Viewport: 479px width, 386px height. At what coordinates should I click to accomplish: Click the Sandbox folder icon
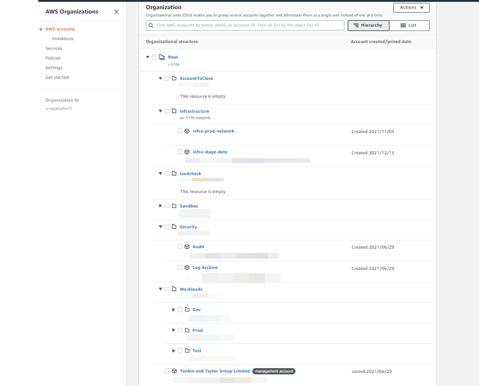(174, 206)
